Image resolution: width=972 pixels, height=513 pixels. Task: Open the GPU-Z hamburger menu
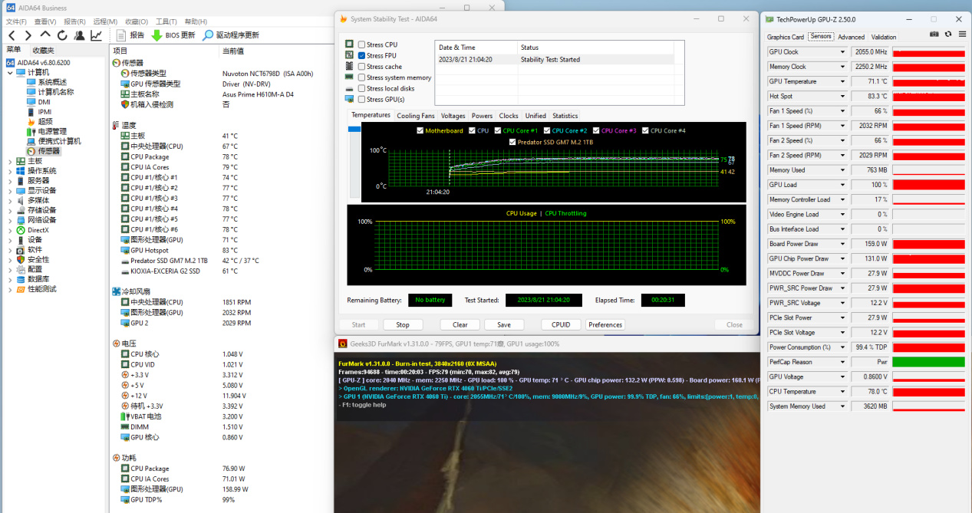pos(961,35)
